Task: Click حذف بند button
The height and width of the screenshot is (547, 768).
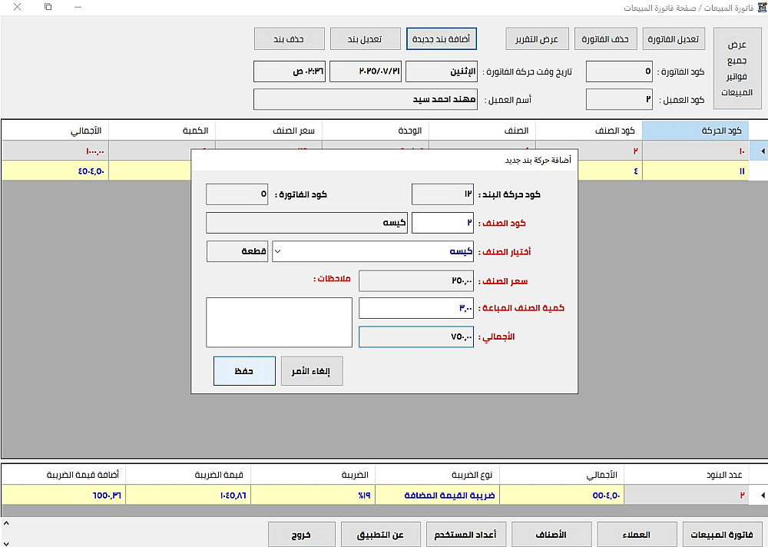Action: (x=290, y=38)
